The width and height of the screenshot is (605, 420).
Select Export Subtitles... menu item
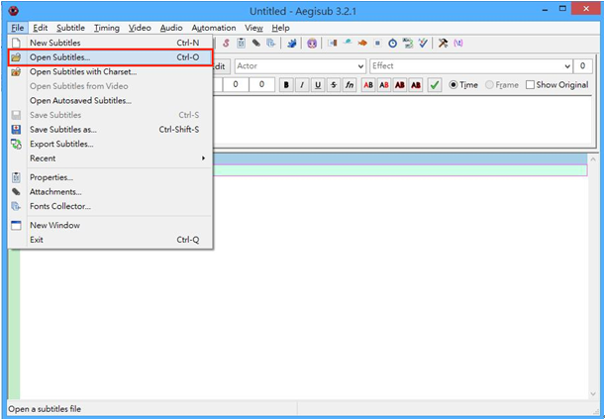click(61, 144)
